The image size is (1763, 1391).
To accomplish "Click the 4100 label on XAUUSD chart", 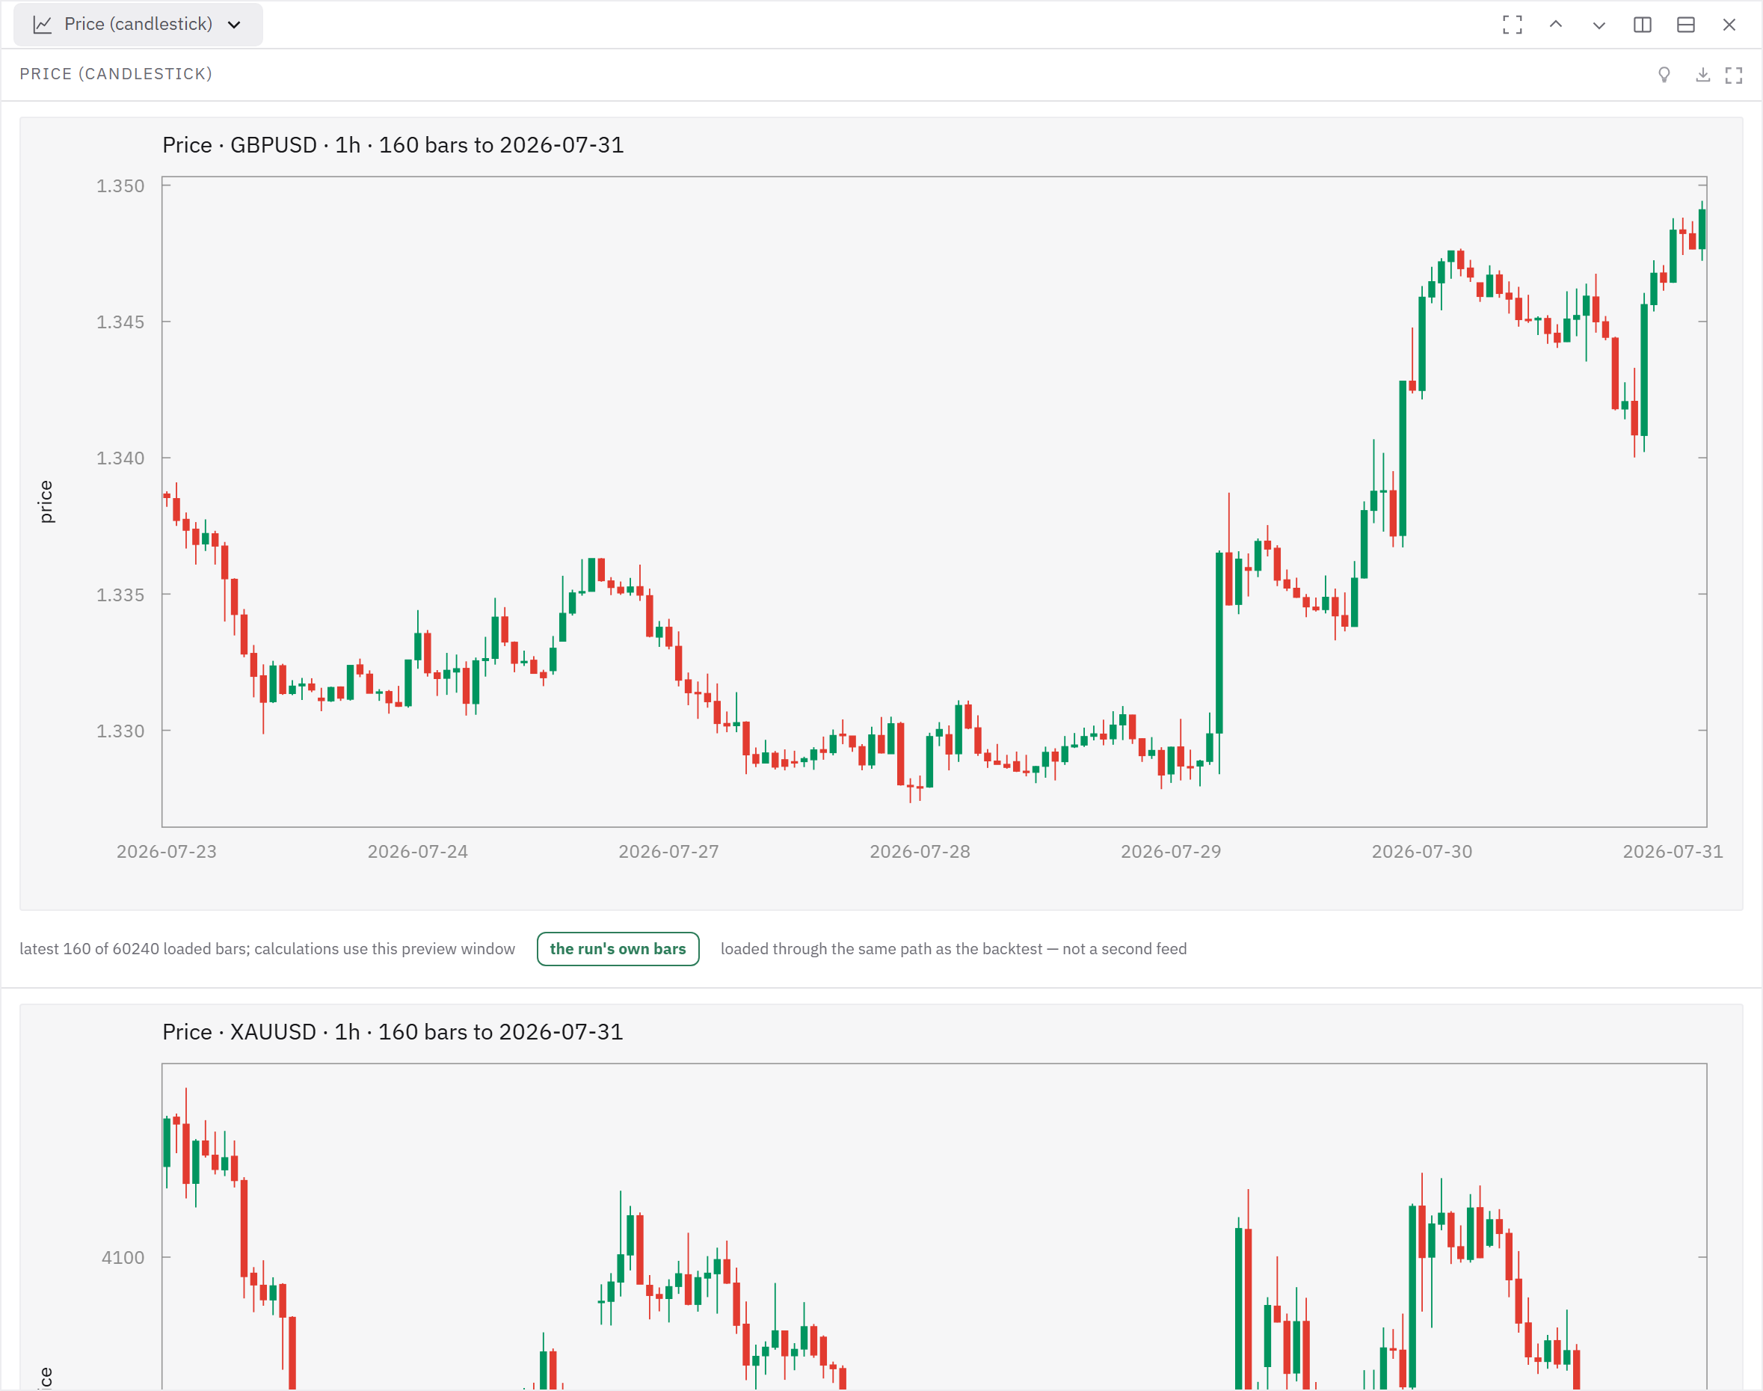I will [123, 1257].
